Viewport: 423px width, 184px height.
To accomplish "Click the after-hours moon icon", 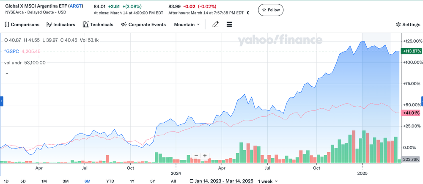I will [248, 13].
